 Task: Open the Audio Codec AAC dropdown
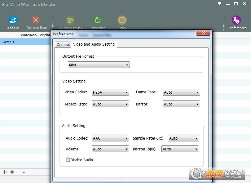click(110, 138)
